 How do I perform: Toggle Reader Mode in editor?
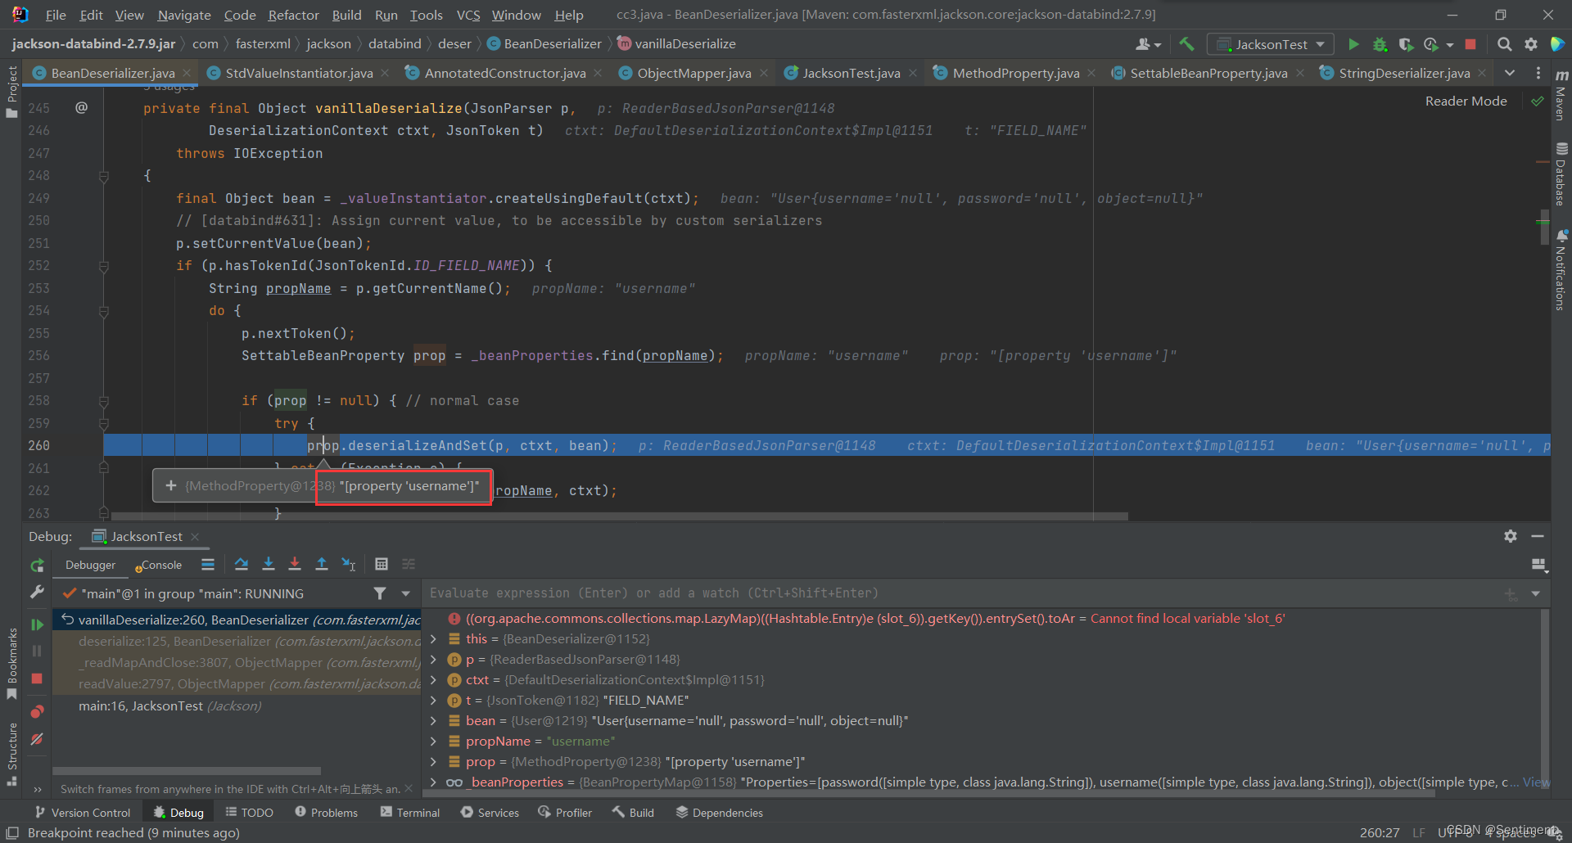click(x=1466, y=101)
